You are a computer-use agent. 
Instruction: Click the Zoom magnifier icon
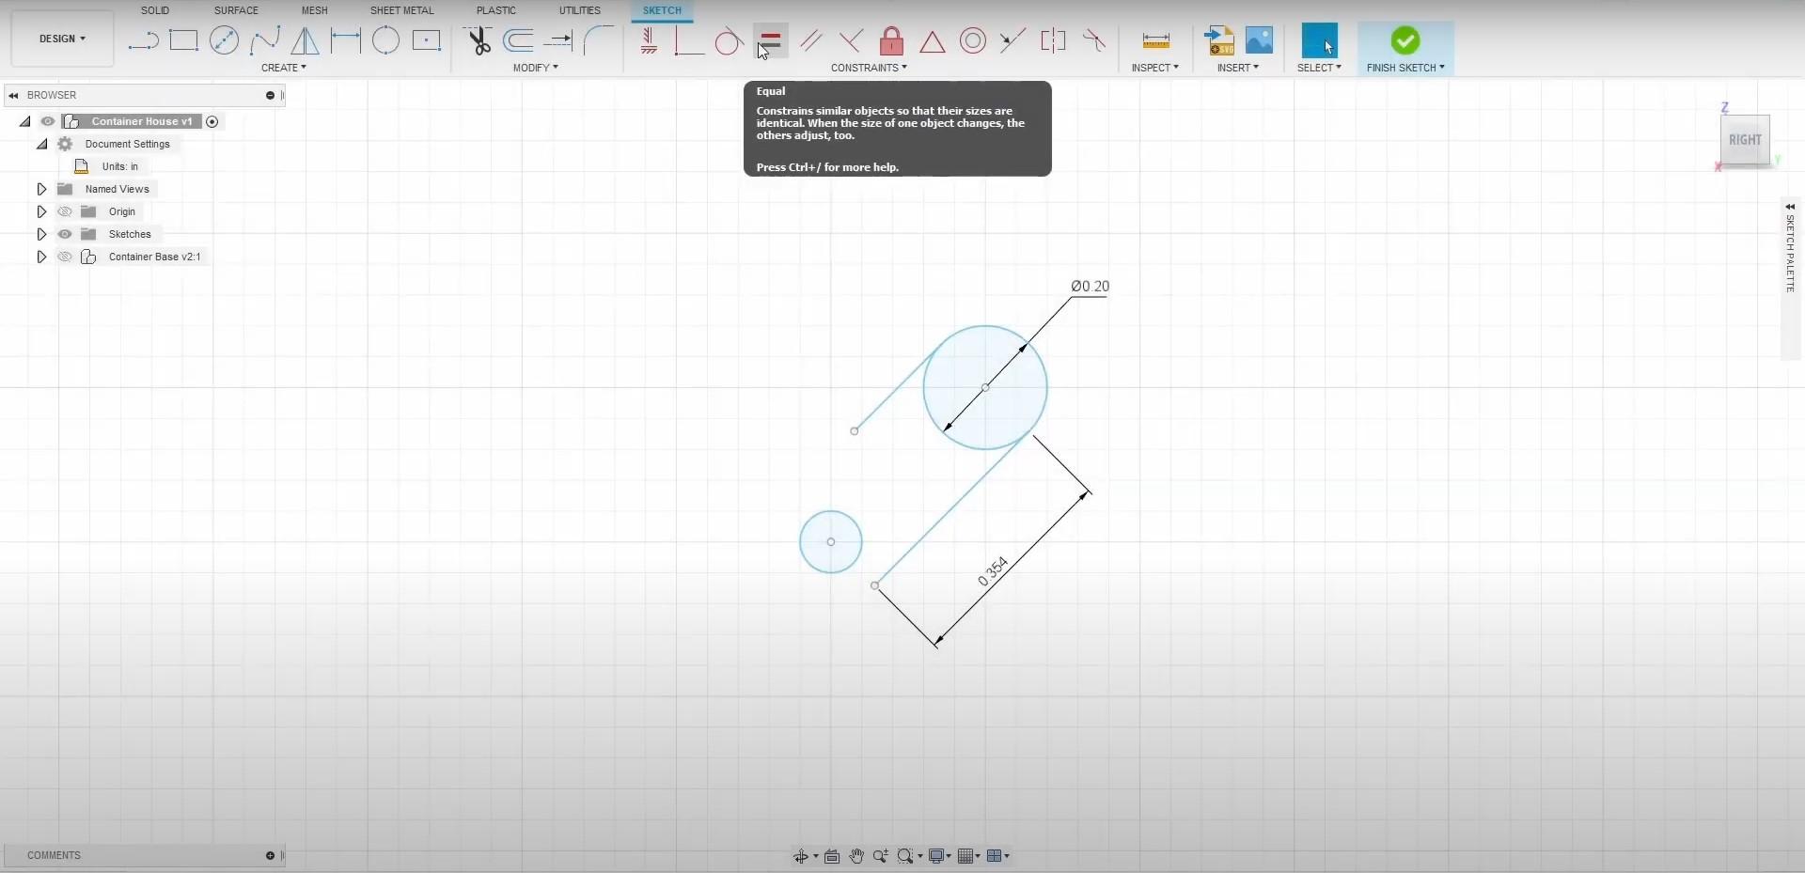tap(880, 856)
